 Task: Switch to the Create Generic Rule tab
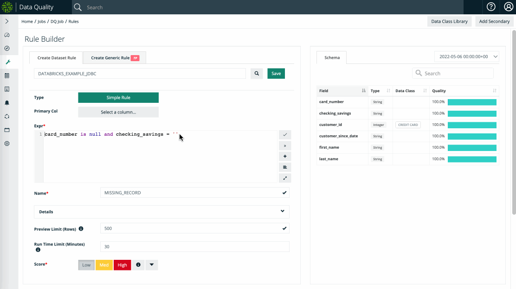tap(115, 58)
